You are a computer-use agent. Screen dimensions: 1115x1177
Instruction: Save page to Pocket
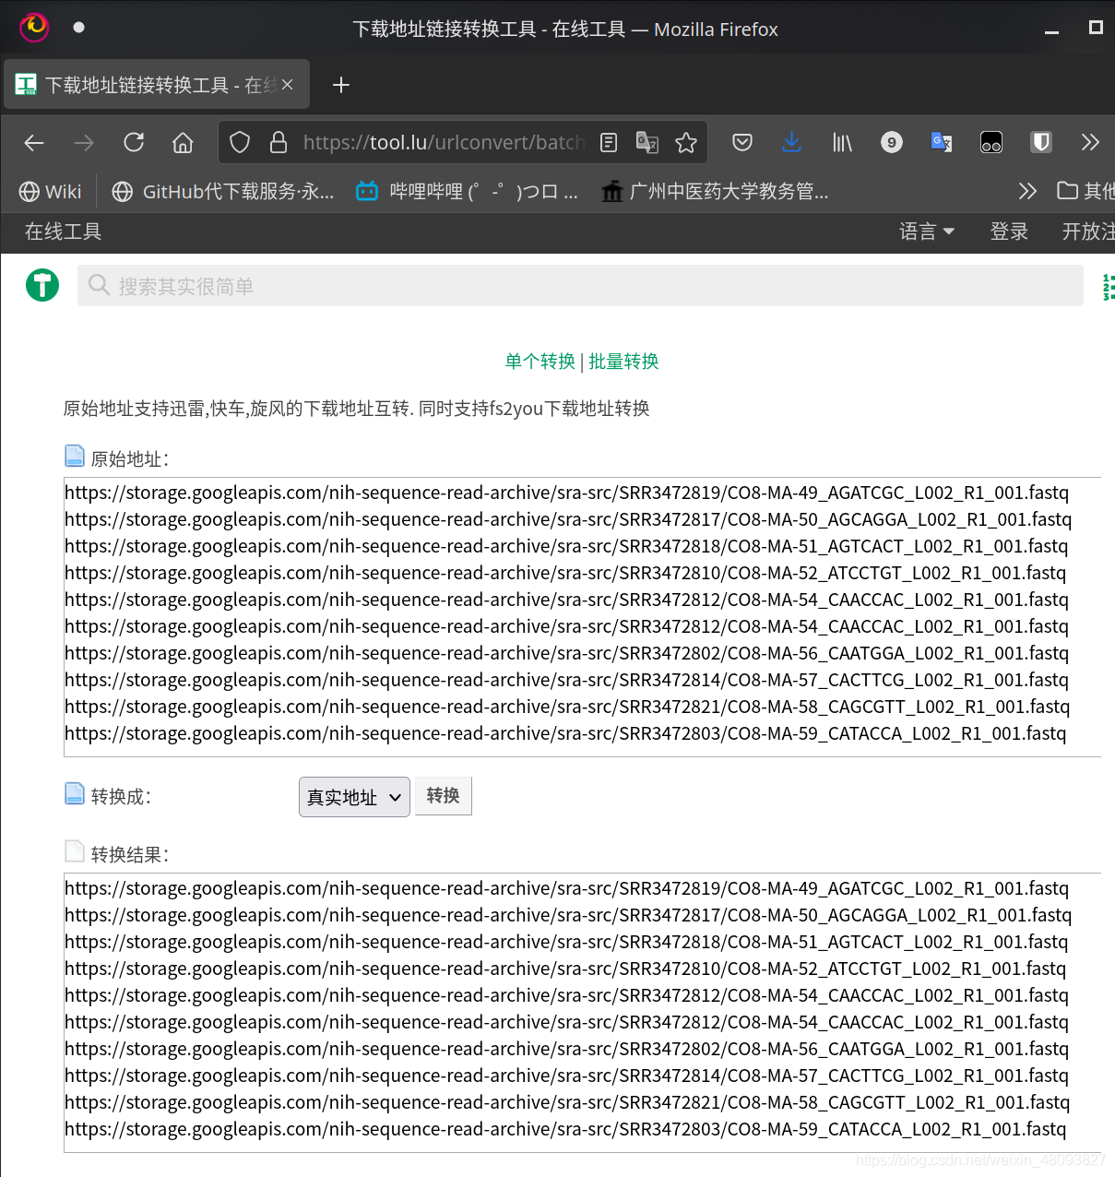click(x=742, y=142)
